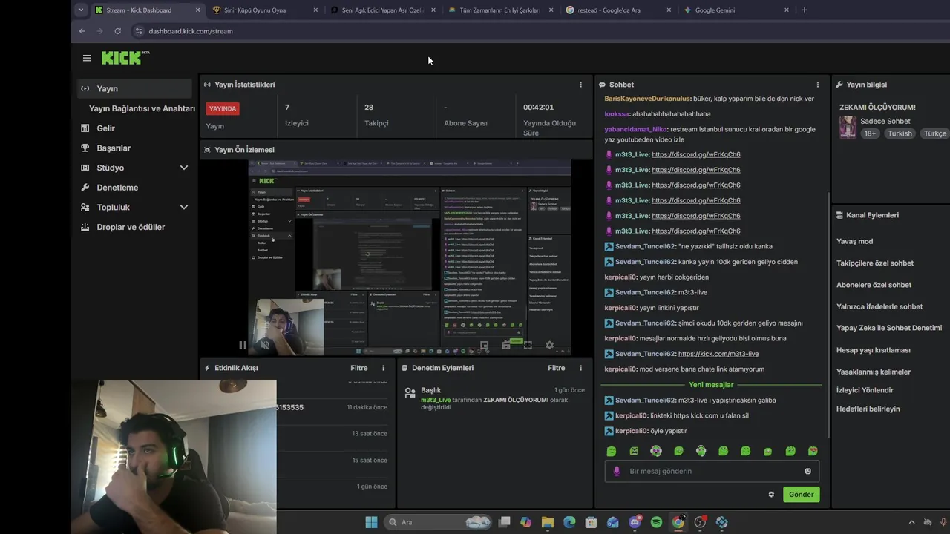The image size is (950, 534).
Task: Show hidden system tray icons
Action: pyautogui.click(x=911, y=522)
